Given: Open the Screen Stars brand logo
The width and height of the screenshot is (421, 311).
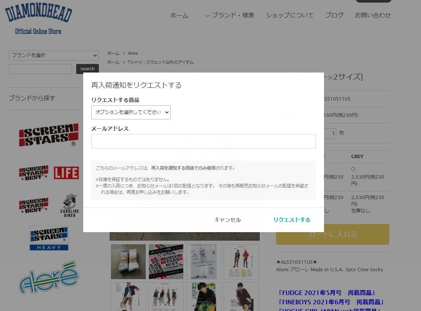Looking at the screenshot, I should (x=49, y=135).
